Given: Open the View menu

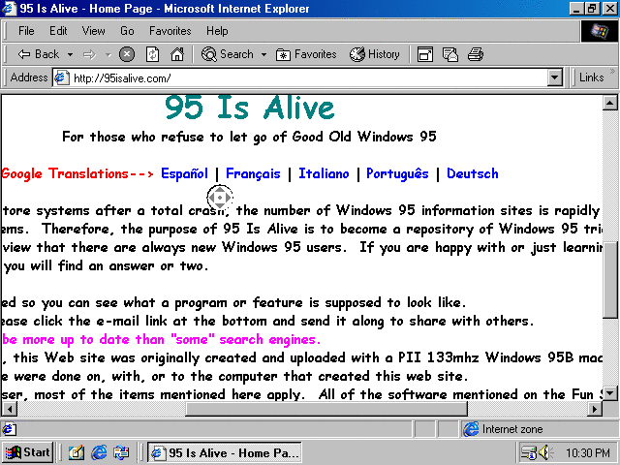Looking at the screenshot, I should click(93, 31).
